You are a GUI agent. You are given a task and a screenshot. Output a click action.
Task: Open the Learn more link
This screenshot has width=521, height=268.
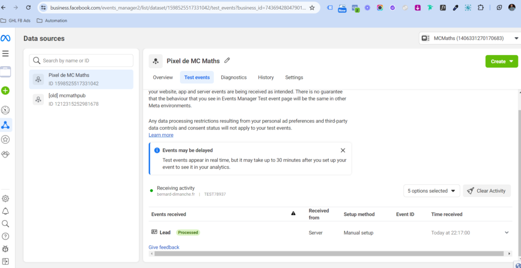pyautogui.click(x=161, y=135)
